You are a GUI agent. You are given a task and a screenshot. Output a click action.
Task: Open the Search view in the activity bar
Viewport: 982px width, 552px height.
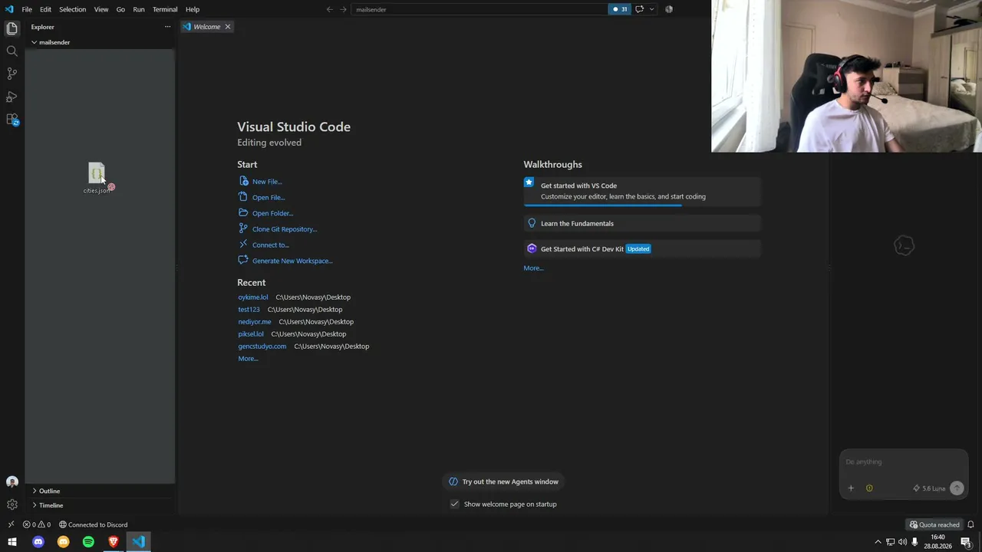[12, 51]
